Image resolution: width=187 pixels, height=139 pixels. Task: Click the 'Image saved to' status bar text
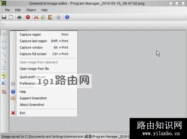[65, 136]
